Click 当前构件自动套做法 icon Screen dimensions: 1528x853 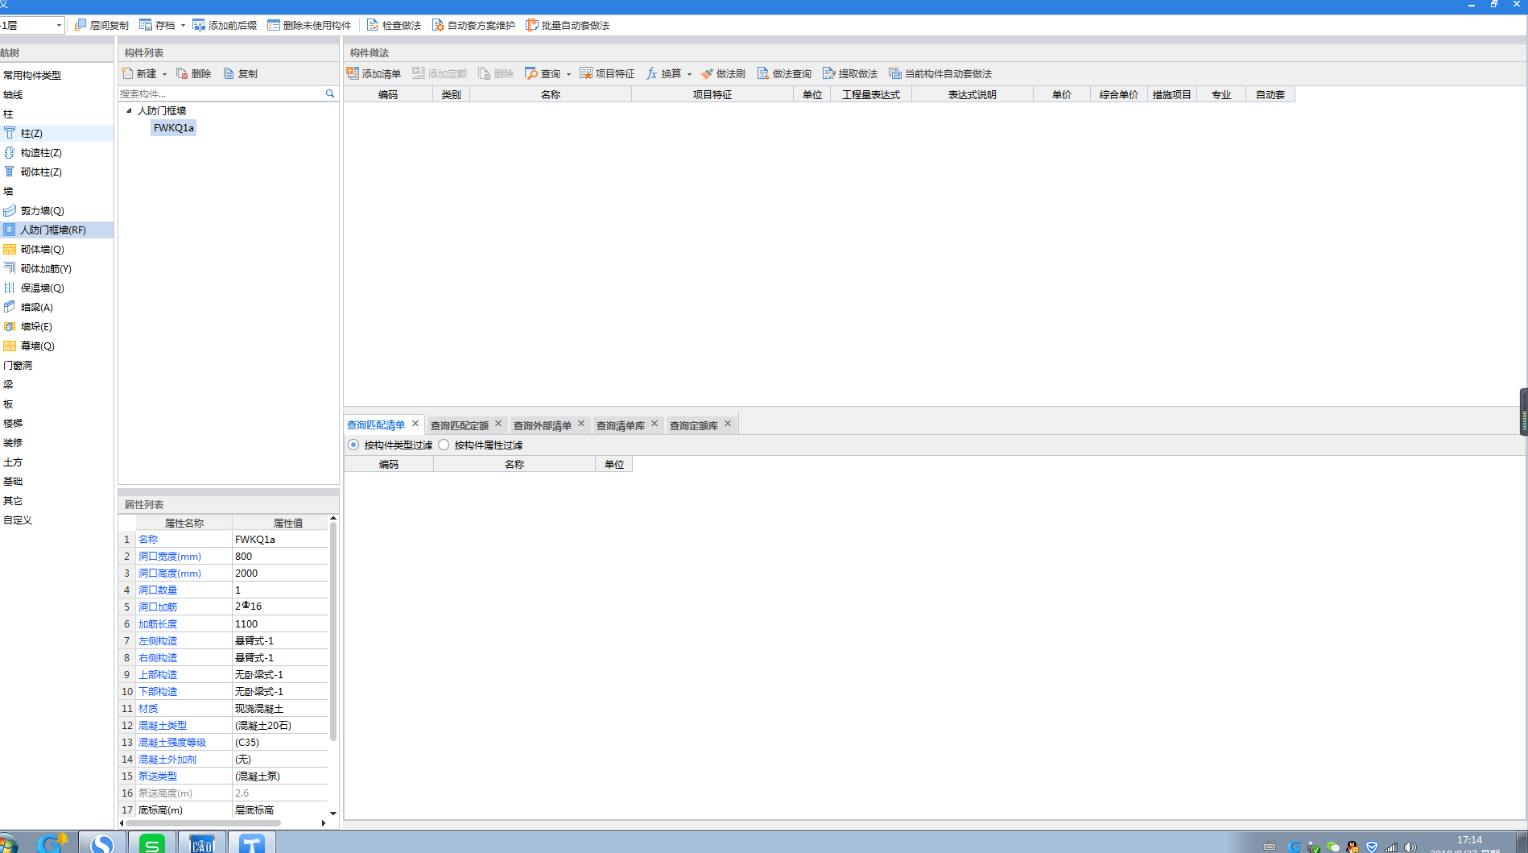[895, 74]
